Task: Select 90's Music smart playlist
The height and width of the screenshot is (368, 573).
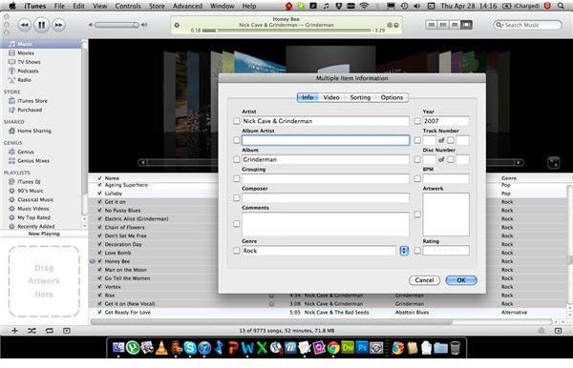Action: click(30, 191)
